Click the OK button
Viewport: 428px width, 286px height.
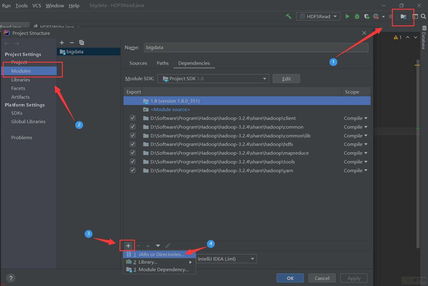pyautogui.click(x=290, y=278)
